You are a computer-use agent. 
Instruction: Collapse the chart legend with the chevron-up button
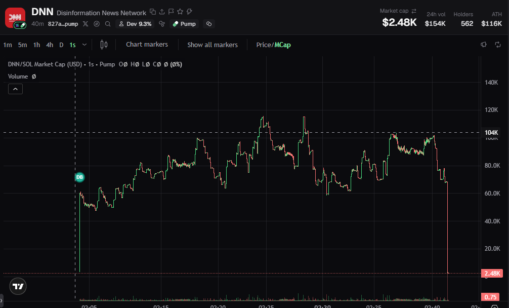point(15,89)
